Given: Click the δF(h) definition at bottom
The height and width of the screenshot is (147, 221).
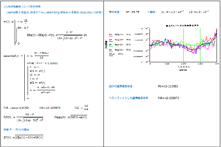Looking at the screenshot, I should tap(24, 137).
